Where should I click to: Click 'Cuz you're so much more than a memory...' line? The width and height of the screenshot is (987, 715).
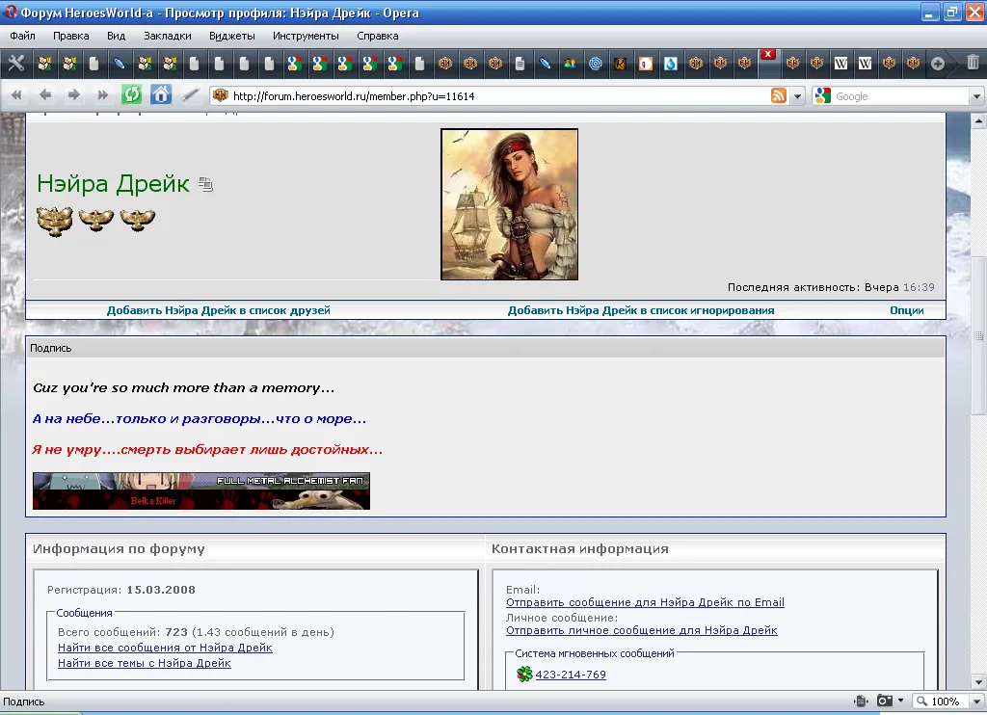click(x=184, y=387)
